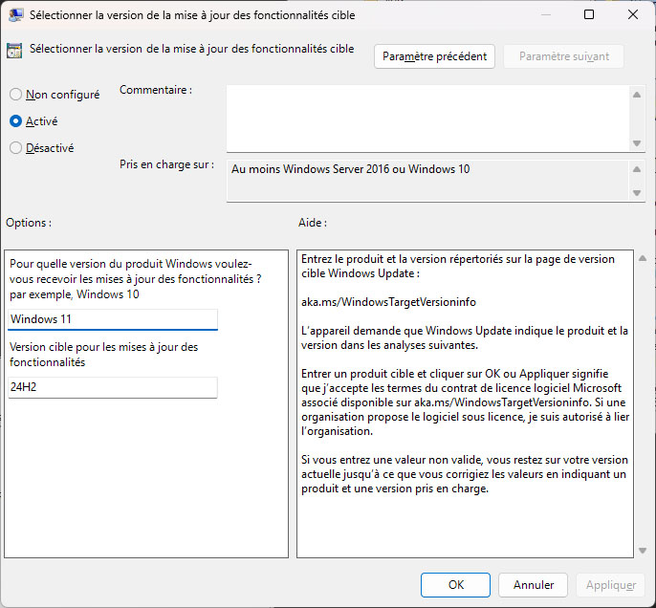Click the 'Version cible pour les mises à jour' label
Image resolution: width=656 pixels, height=608 pixels.
click(x=103, y=355)
